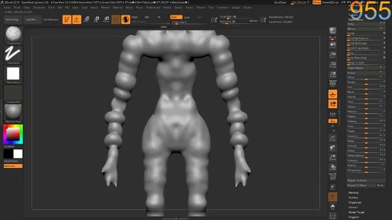Click Repeat To Other button
392x220 pixels.
[361, 185]
